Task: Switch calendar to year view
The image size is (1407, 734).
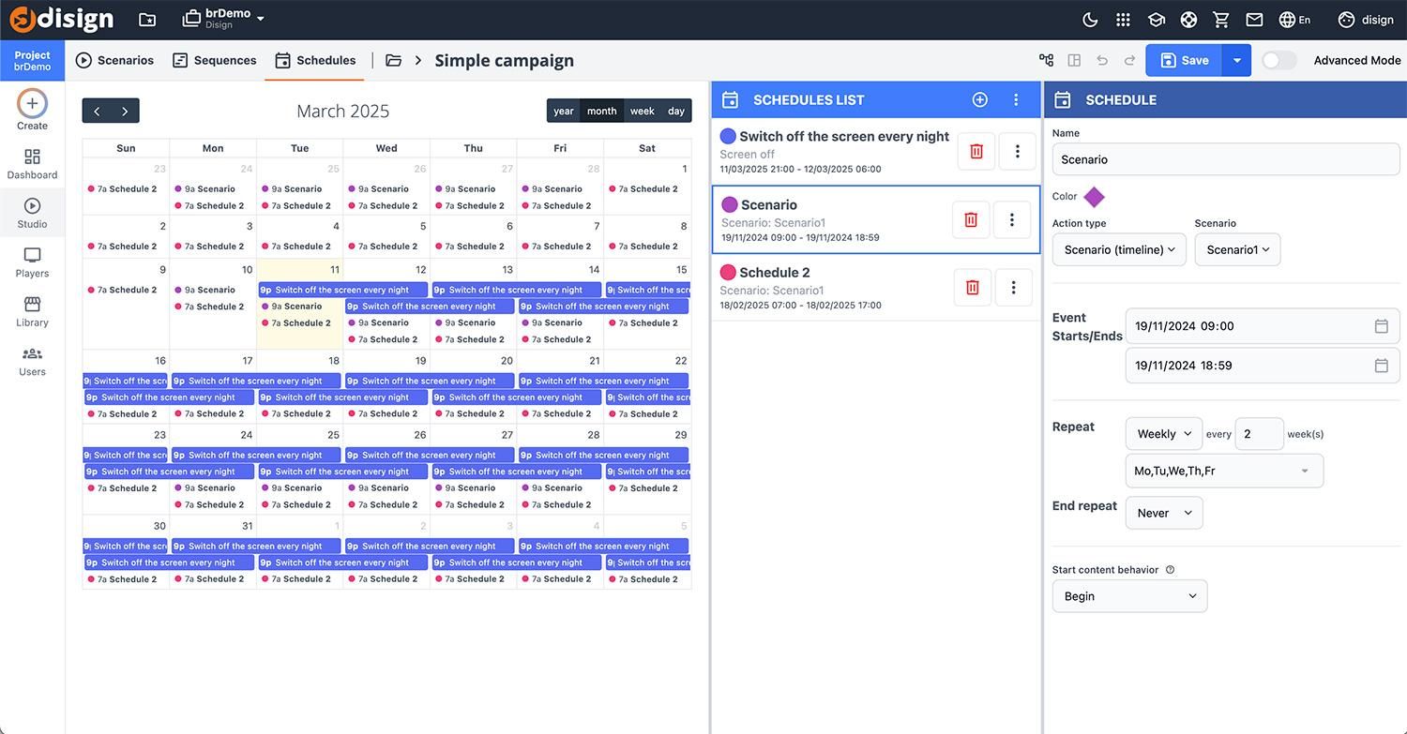Action: (563, 111)
